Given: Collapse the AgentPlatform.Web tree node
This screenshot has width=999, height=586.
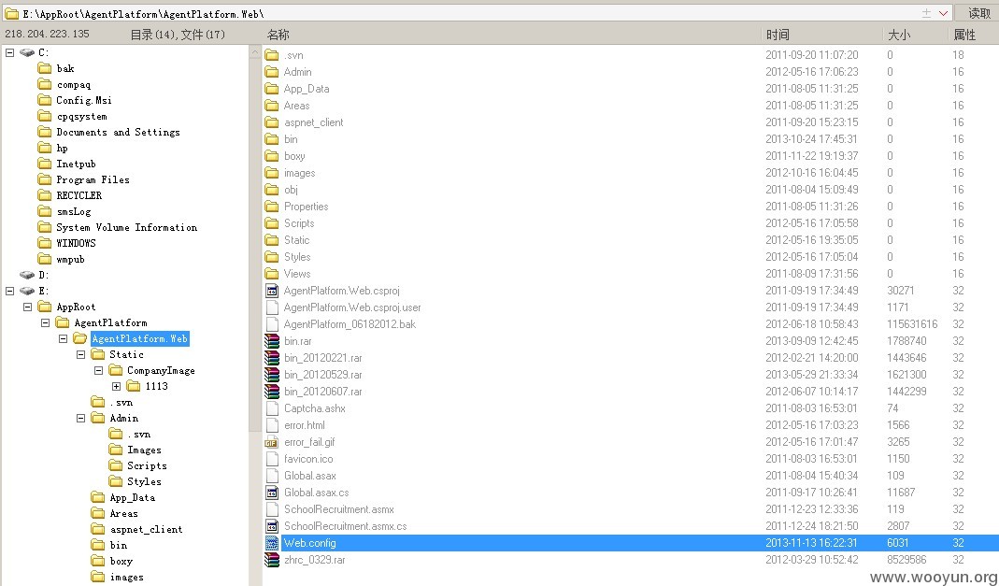Looking at the screenshot, I should [x=63, y=339].
